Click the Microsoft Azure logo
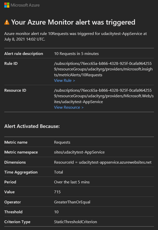This screenshot has height=230, width=158. 22,5
